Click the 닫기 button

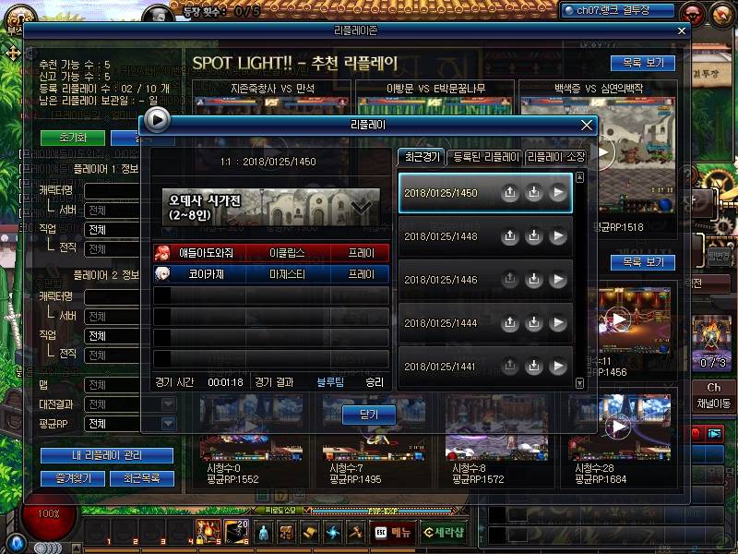point(369,415)
